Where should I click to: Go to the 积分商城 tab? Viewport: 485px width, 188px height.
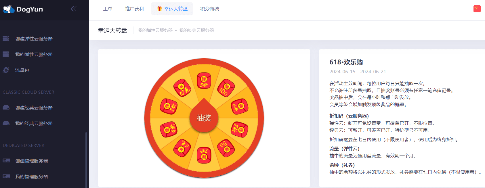pos(209,9)
